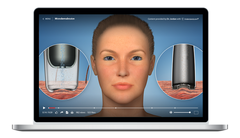Jump to first chapter marker on timeline
Viewport: 240px width, 138px height.
tap(58, 108)
